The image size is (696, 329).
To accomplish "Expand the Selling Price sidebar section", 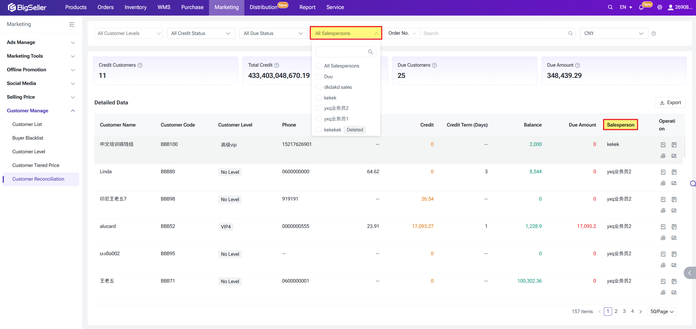I will point(41,97).
